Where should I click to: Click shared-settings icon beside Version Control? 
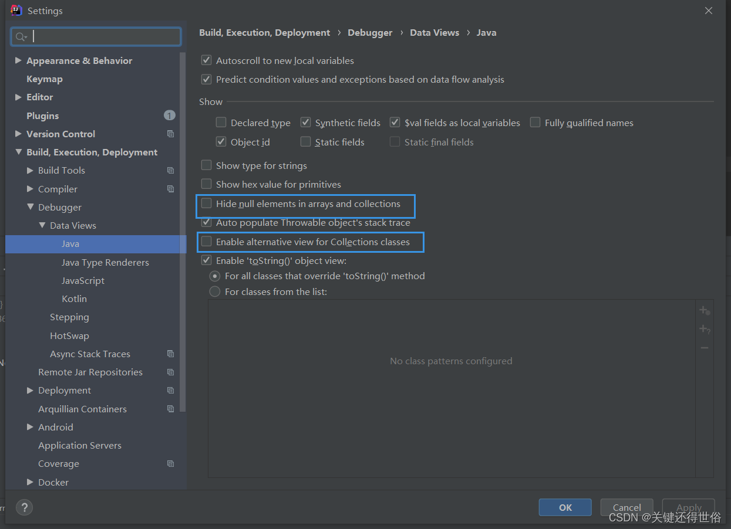170,134
